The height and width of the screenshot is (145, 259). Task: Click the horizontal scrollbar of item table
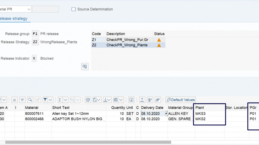[88, 142]
